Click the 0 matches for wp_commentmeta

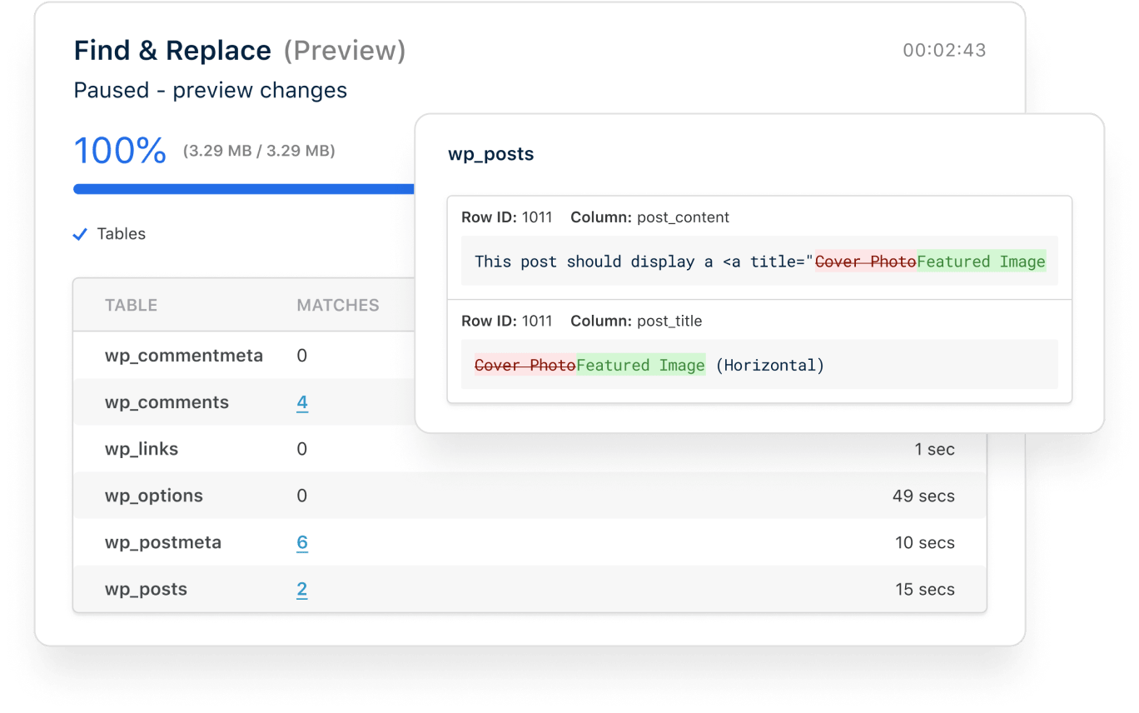(302, 356)
